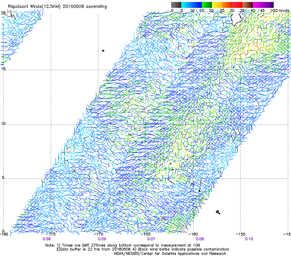
Task: Select the orange 25-30 knots color segment
Action: tap(227, 5)
